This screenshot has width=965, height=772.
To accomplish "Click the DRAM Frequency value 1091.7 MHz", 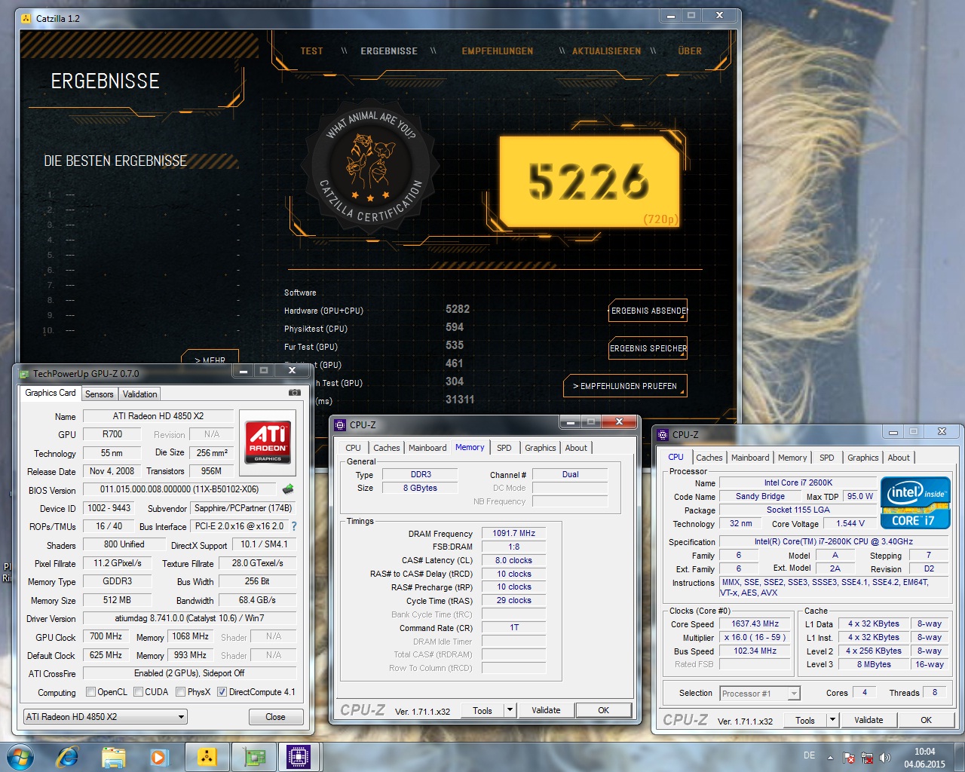I will tap(514, 533).
